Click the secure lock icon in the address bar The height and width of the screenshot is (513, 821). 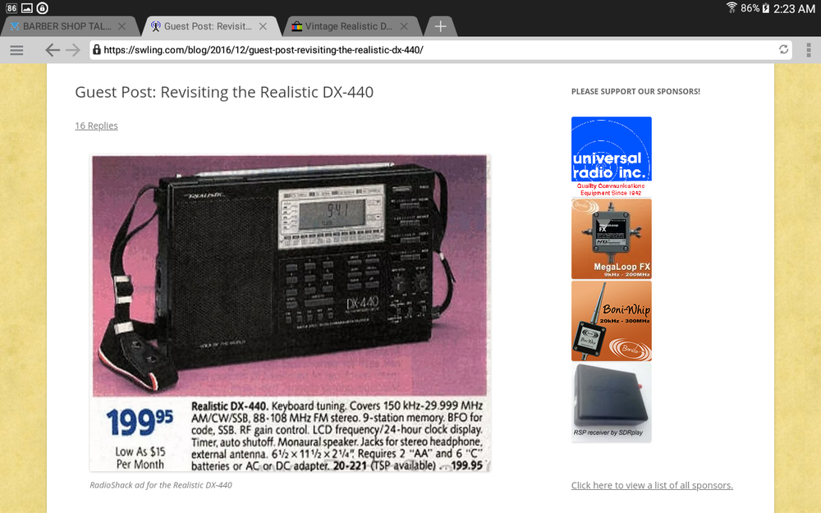click(x=97, y=50)
